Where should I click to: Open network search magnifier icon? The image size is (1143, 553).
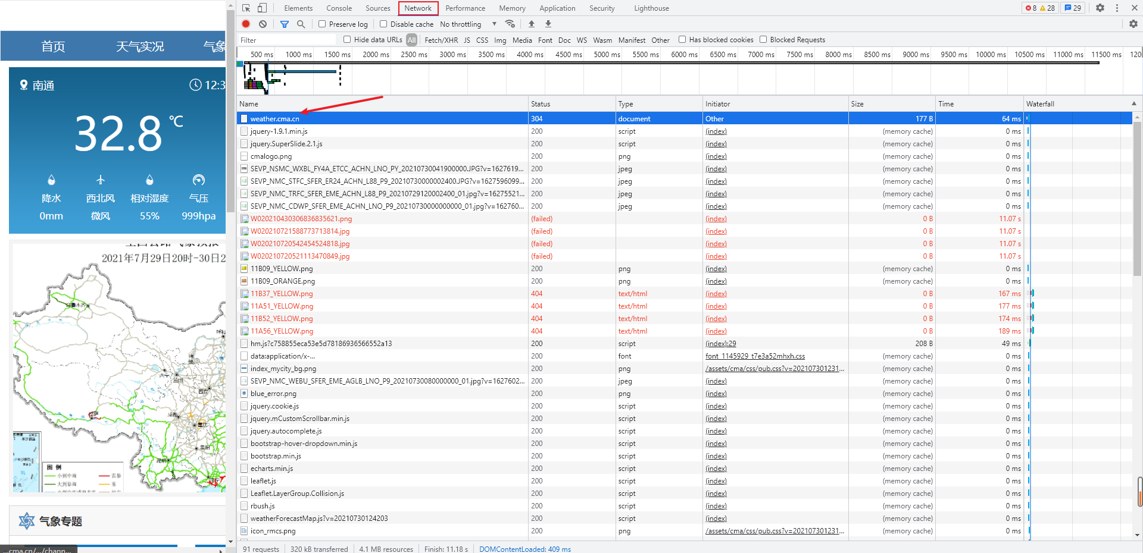click(x=301, y=24)
